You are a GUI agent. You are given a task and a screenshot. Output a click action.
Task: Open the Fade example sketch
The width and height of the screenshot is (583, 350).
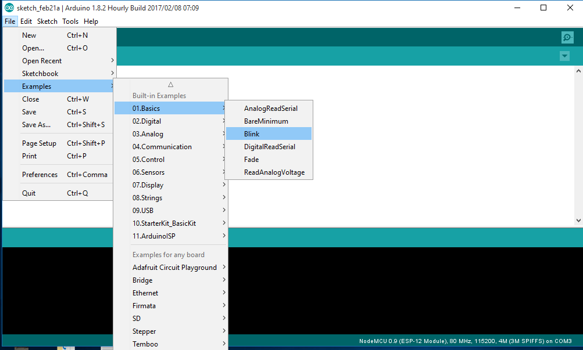click(x=269, y=160)
